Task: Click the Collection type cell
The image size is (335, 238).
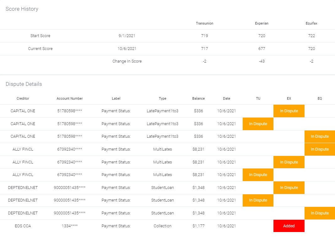Action: click(163, 226)
